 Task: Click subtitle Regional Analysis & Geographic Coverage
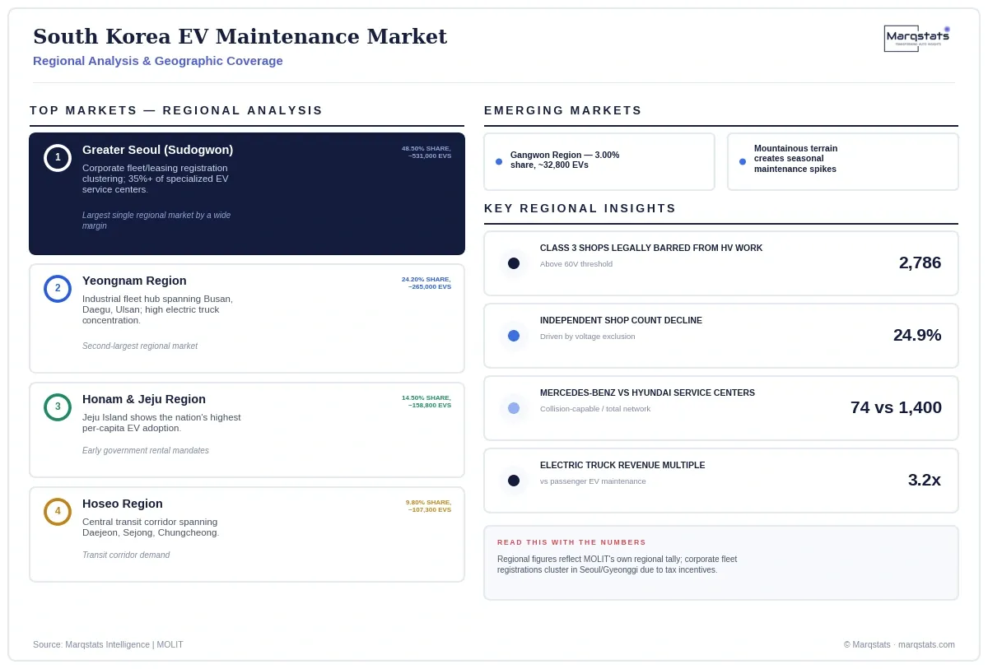pyautogui.click(x=158, y=61)
